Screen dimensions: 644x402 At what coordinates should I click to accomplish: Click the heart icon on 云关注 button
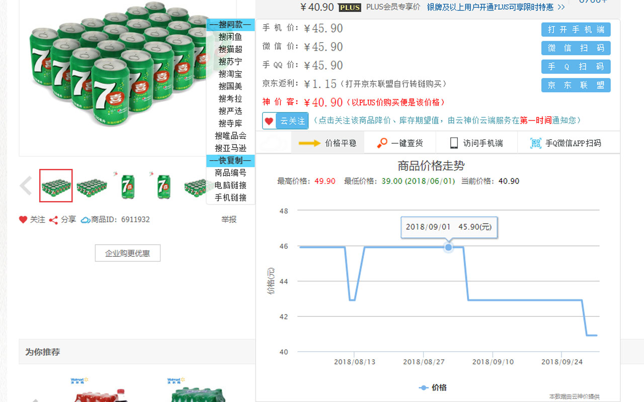point(270,121)
